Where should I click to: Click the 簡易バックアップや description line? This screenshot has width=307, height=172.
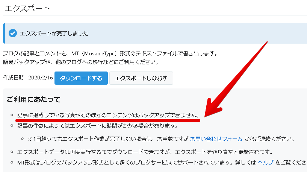(80, 62)
